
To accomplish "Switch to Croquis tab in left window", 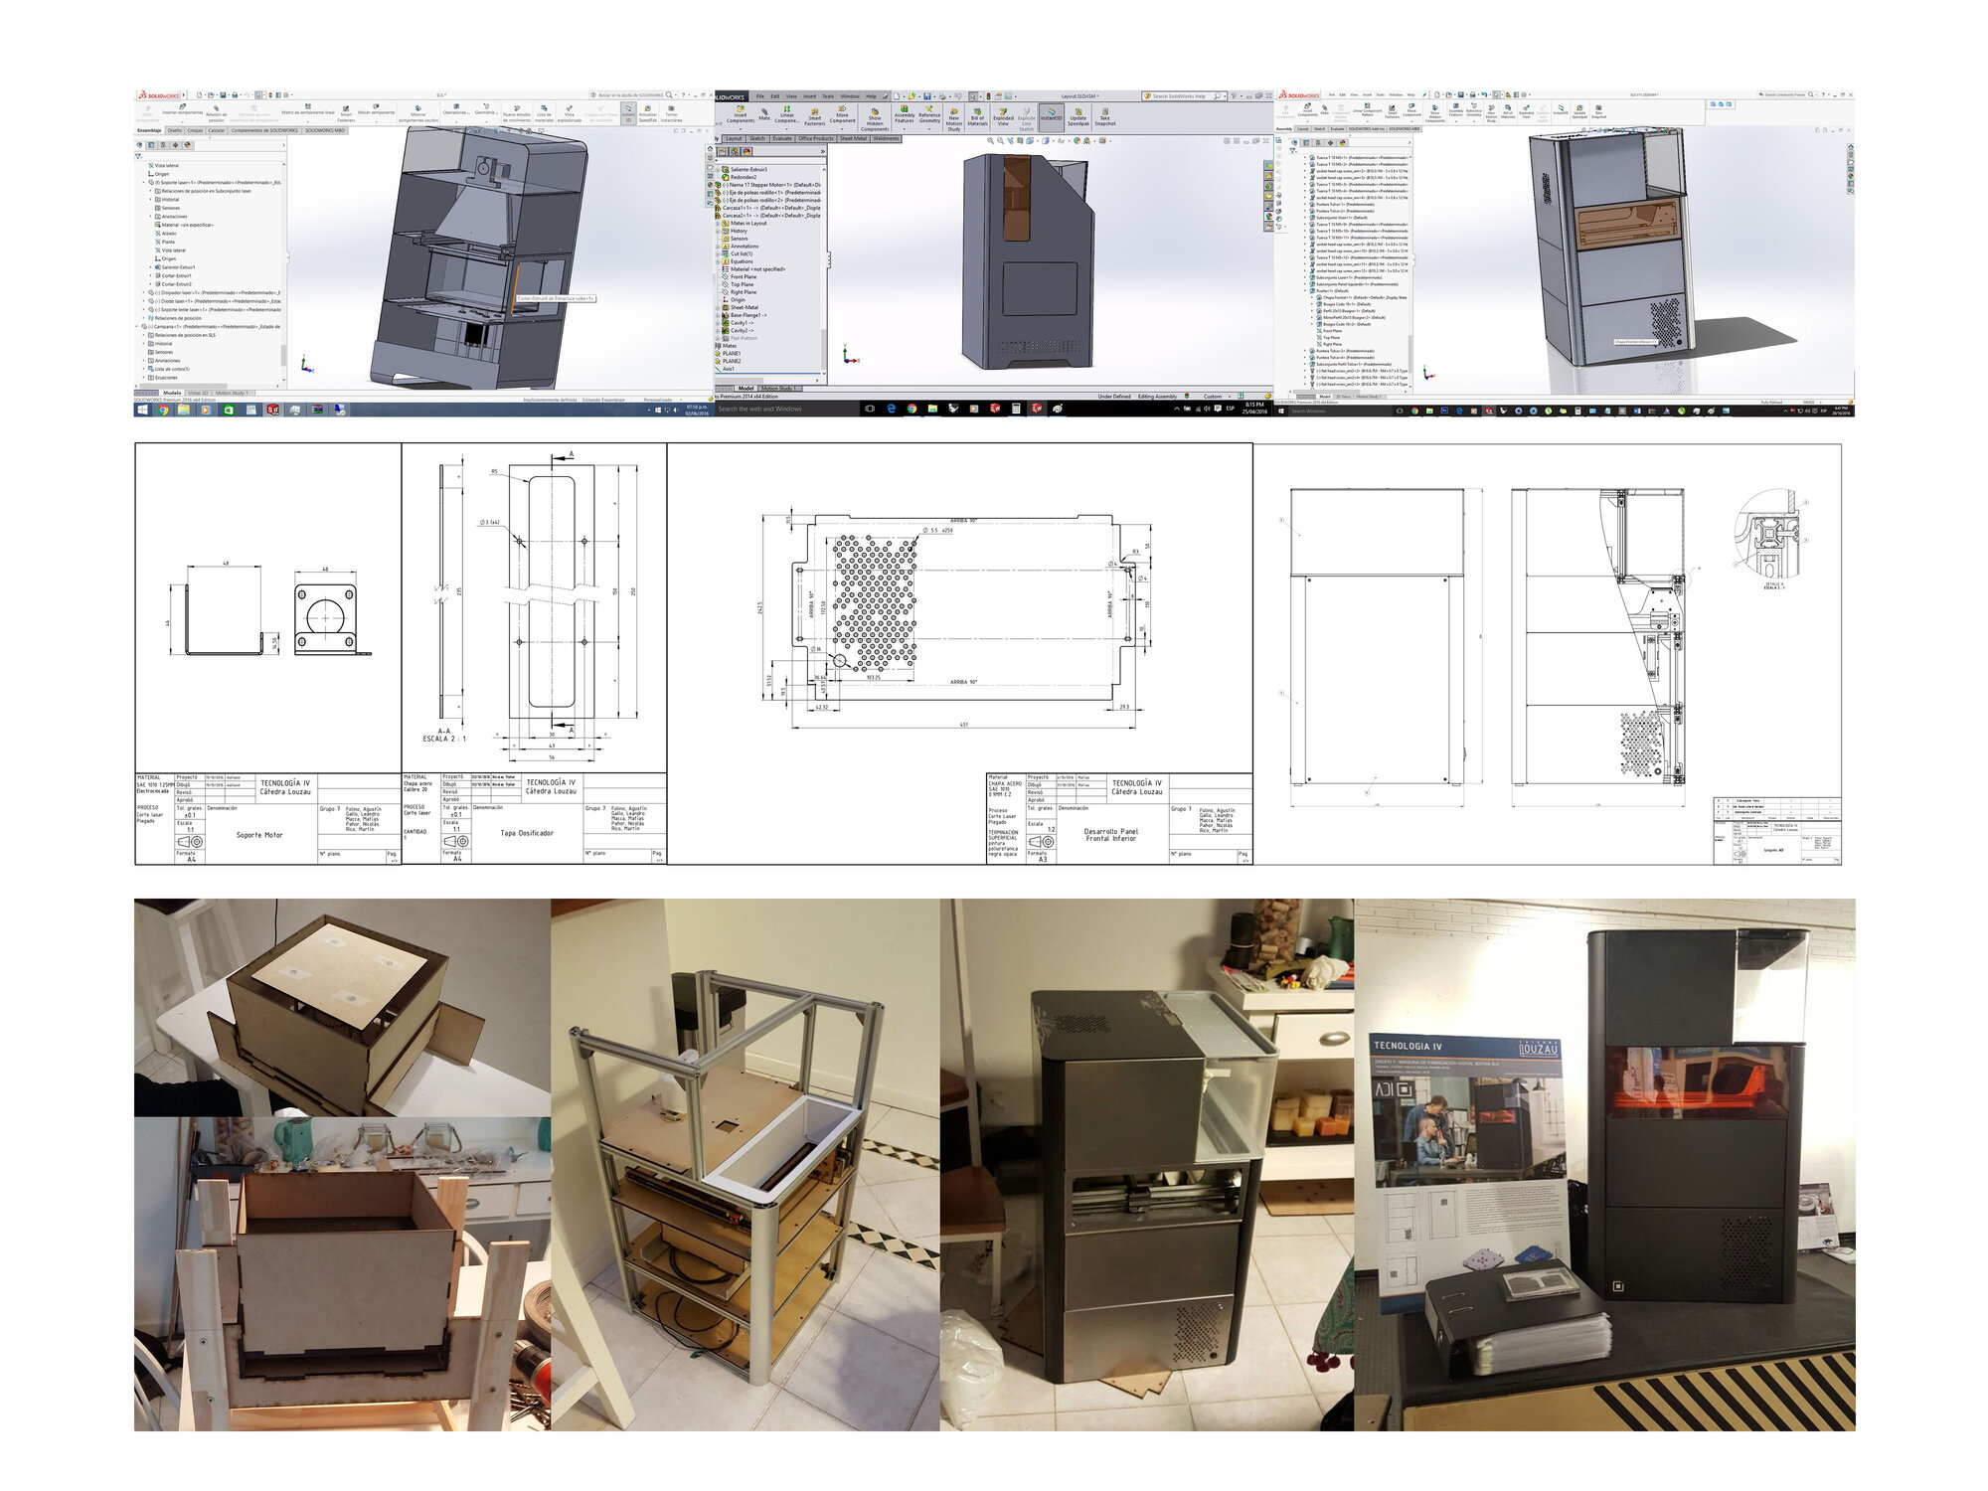I will pyautogui.click(x=195, y=130).
